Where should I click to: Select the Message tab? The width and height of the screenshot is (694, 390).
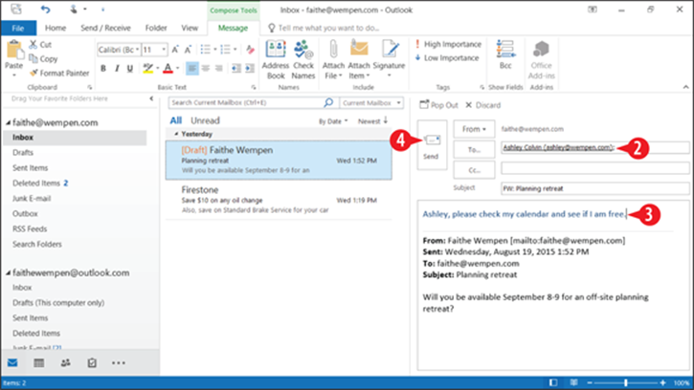point(233,28)
